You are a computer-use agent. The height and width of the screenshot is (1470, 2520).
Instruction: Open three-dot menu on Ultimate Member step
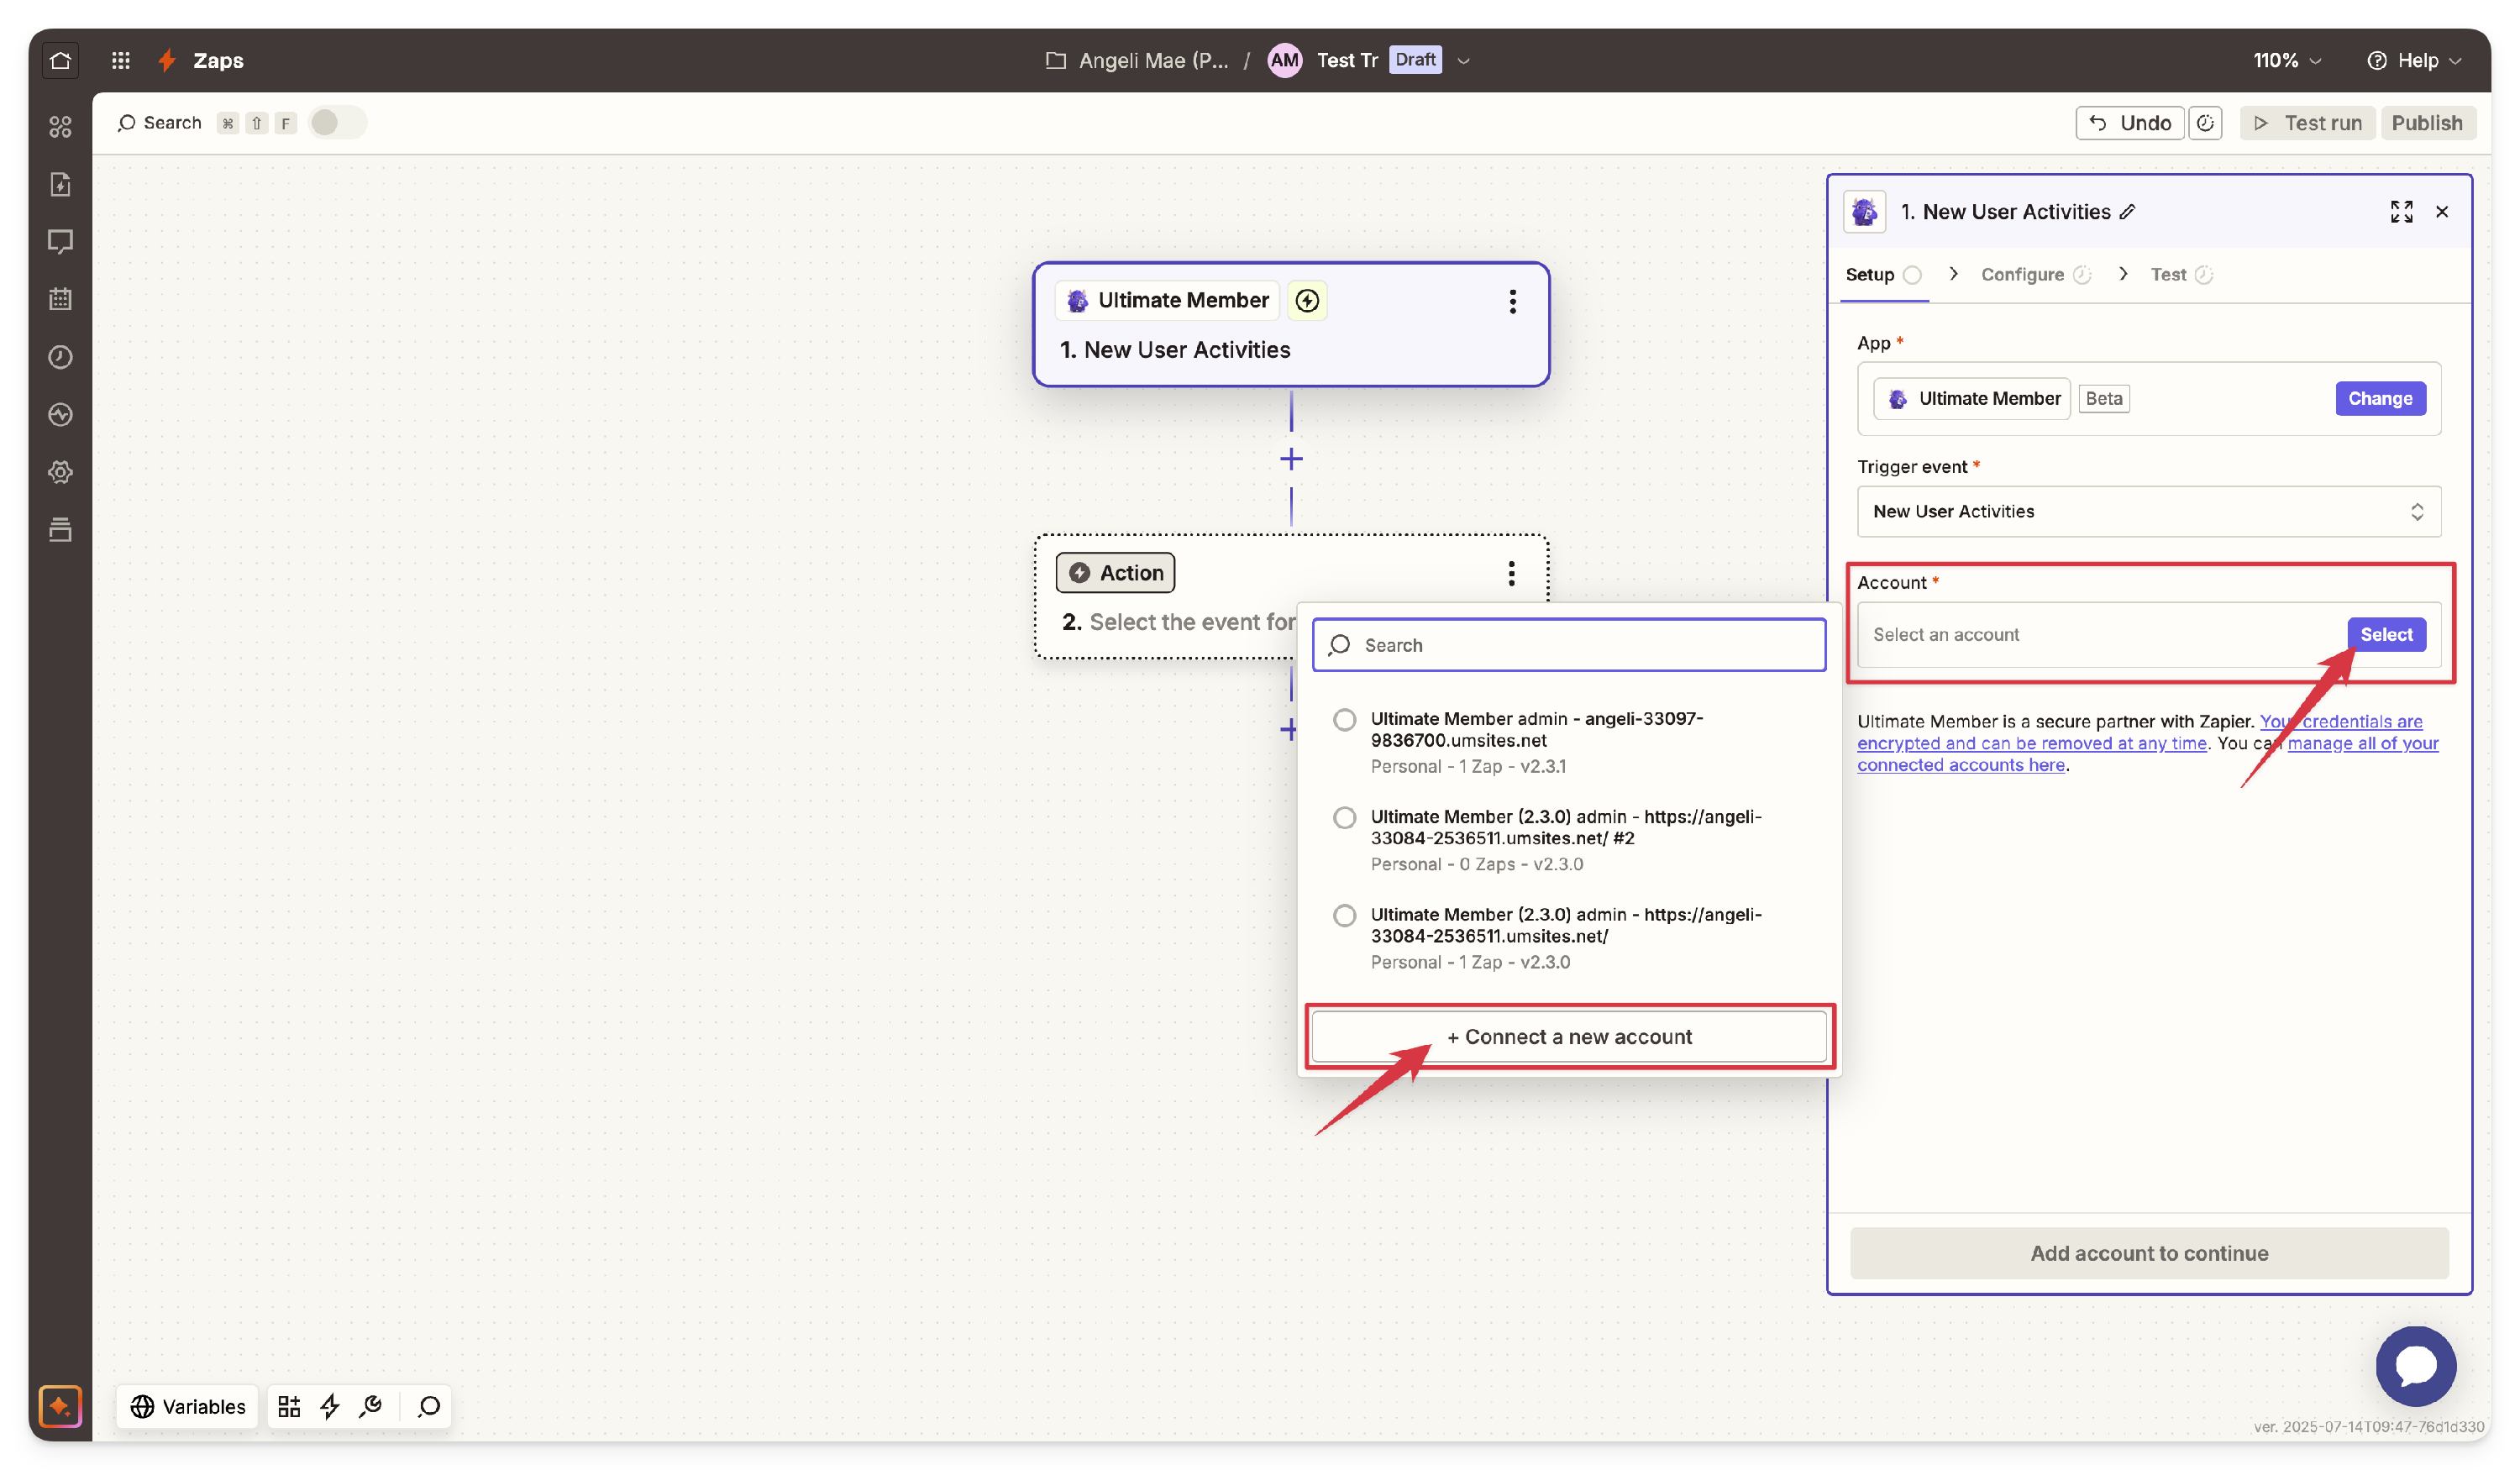[1512, 301]
